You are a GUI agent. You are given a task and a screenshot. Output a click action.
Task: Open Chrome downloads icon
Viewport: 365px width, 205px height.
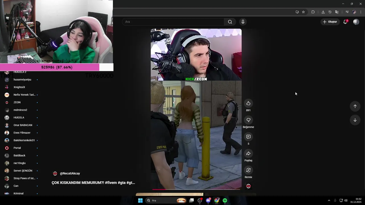(323, 12)
